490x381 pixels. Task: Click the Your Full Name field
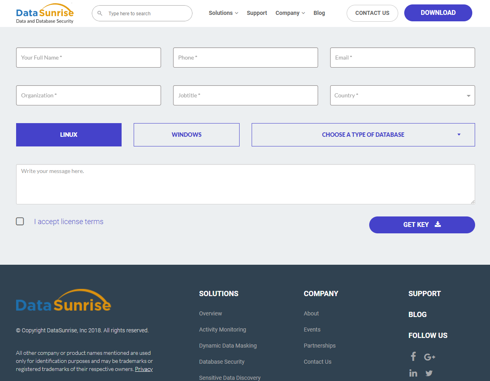tap(89, 58)
